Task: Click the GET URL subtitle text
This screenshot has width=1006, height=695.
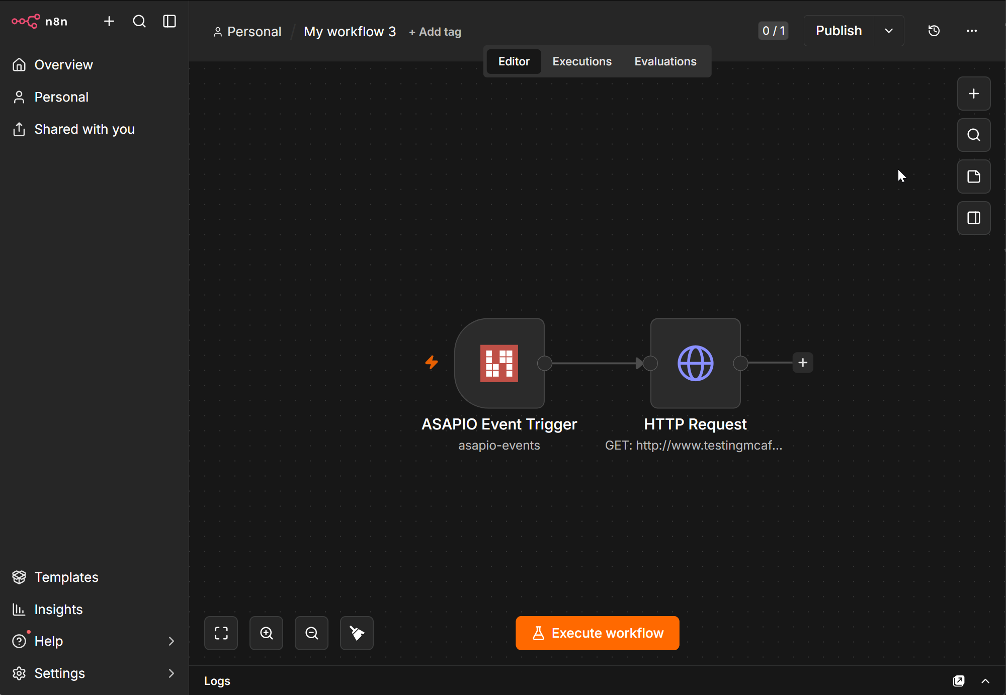Action: tap(694, 446)
